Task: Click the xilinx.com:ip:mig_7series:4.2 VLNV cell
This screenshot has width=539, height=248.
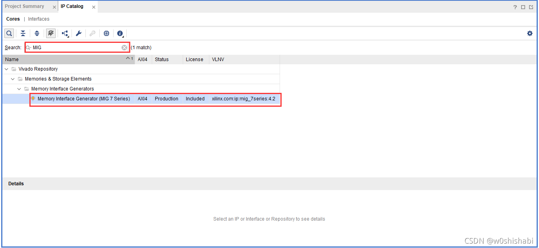Action: point(243,99)
